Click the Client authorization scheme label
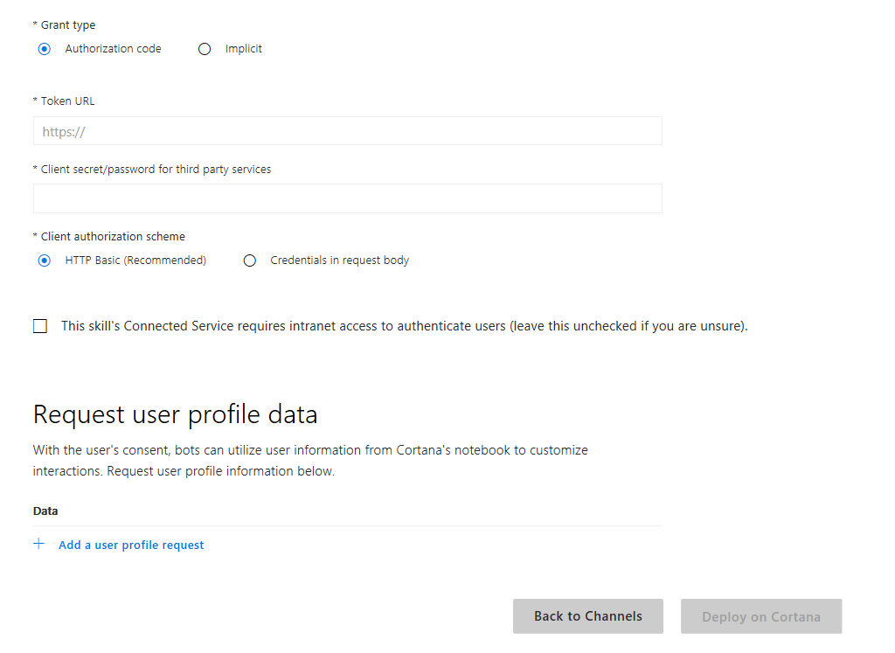Screen dimensions: 895x653 tap(108, 236)
